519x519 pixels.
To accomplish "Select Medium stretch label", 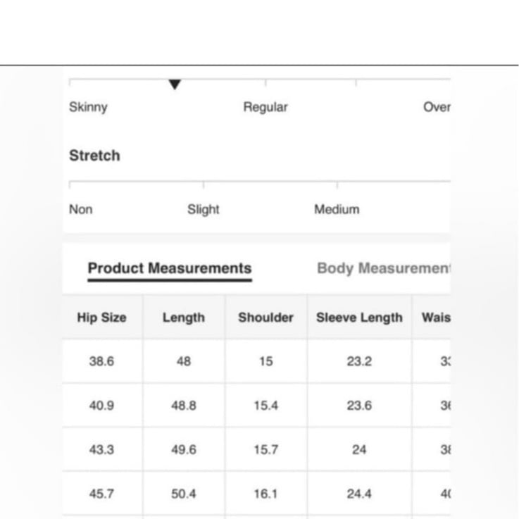I will [x=337, y=210].
